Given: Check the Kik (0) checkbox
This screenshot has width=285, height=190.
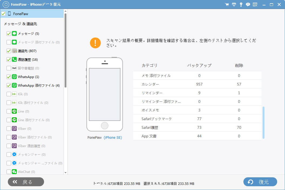Looking at the screenshot, I should point(9,94).
